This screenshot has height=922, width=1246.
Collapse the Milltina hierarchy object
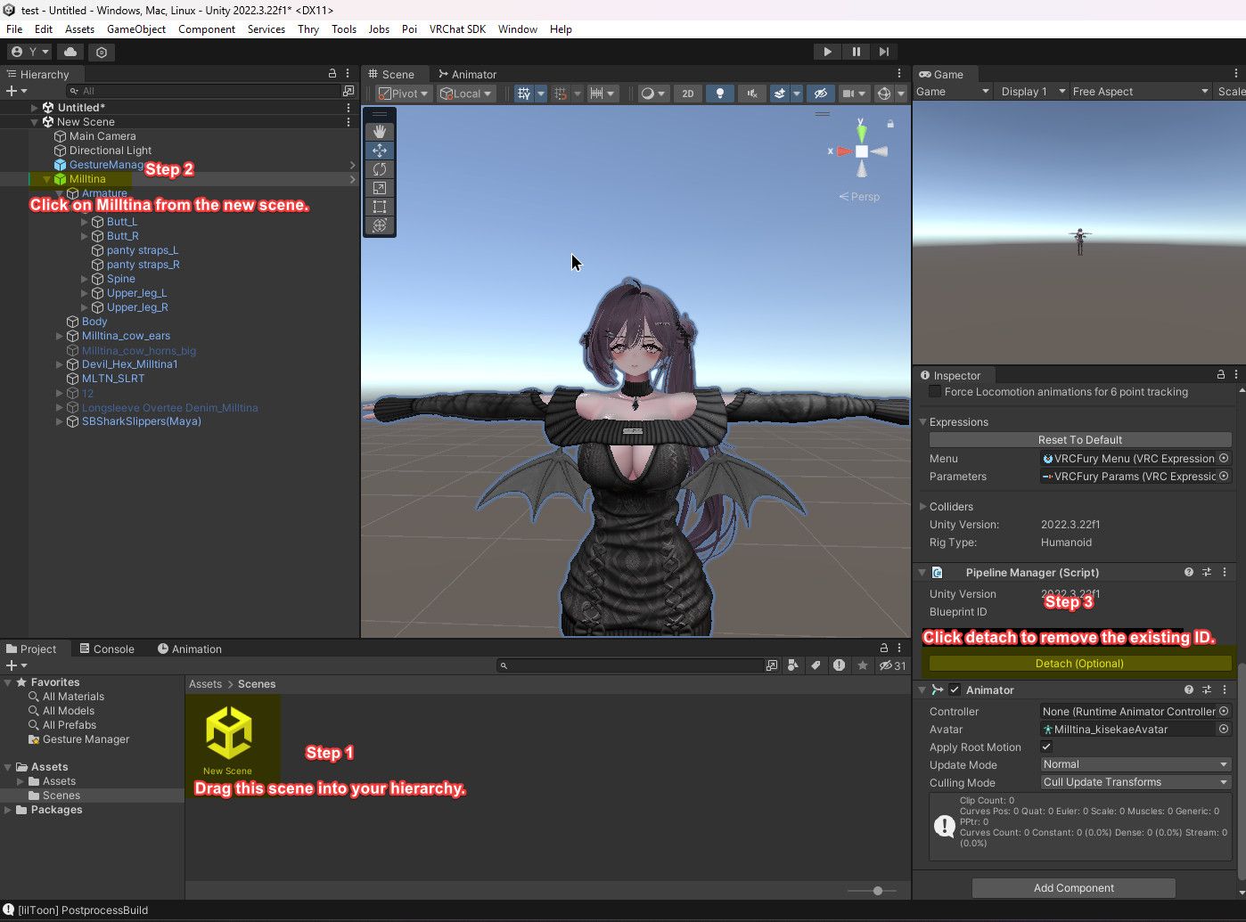click(47, 179)
